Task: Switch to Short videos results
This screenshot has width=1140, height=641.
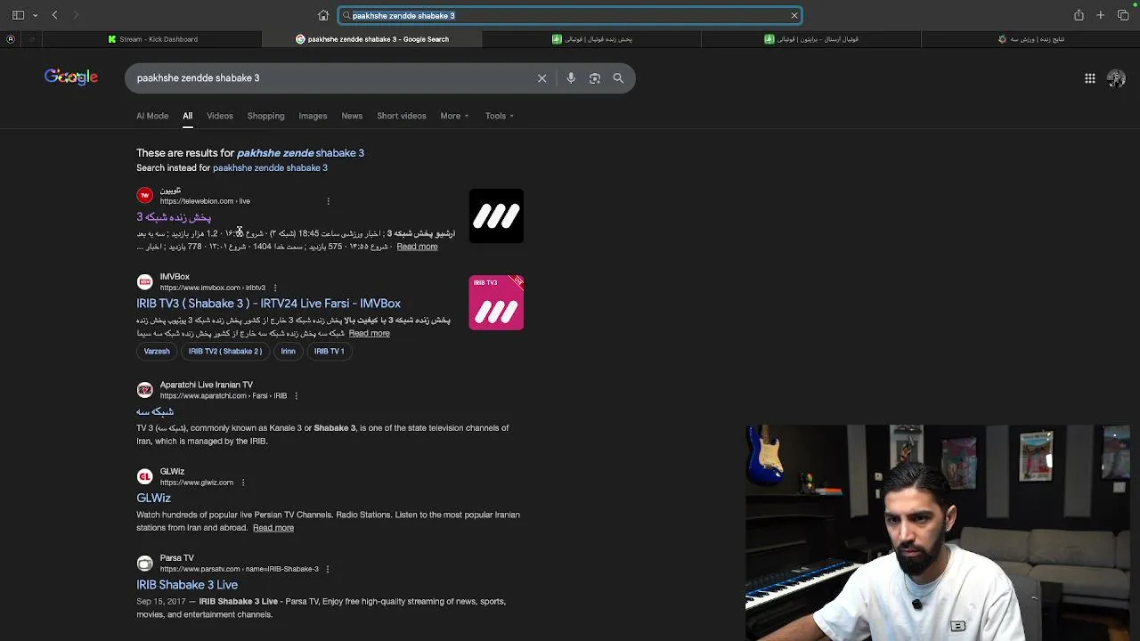Action: (x=401, y=116)
